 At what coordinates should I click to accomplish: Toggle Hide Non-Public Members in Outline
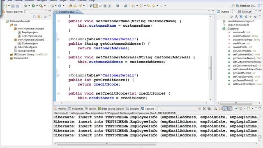[250, 16]
